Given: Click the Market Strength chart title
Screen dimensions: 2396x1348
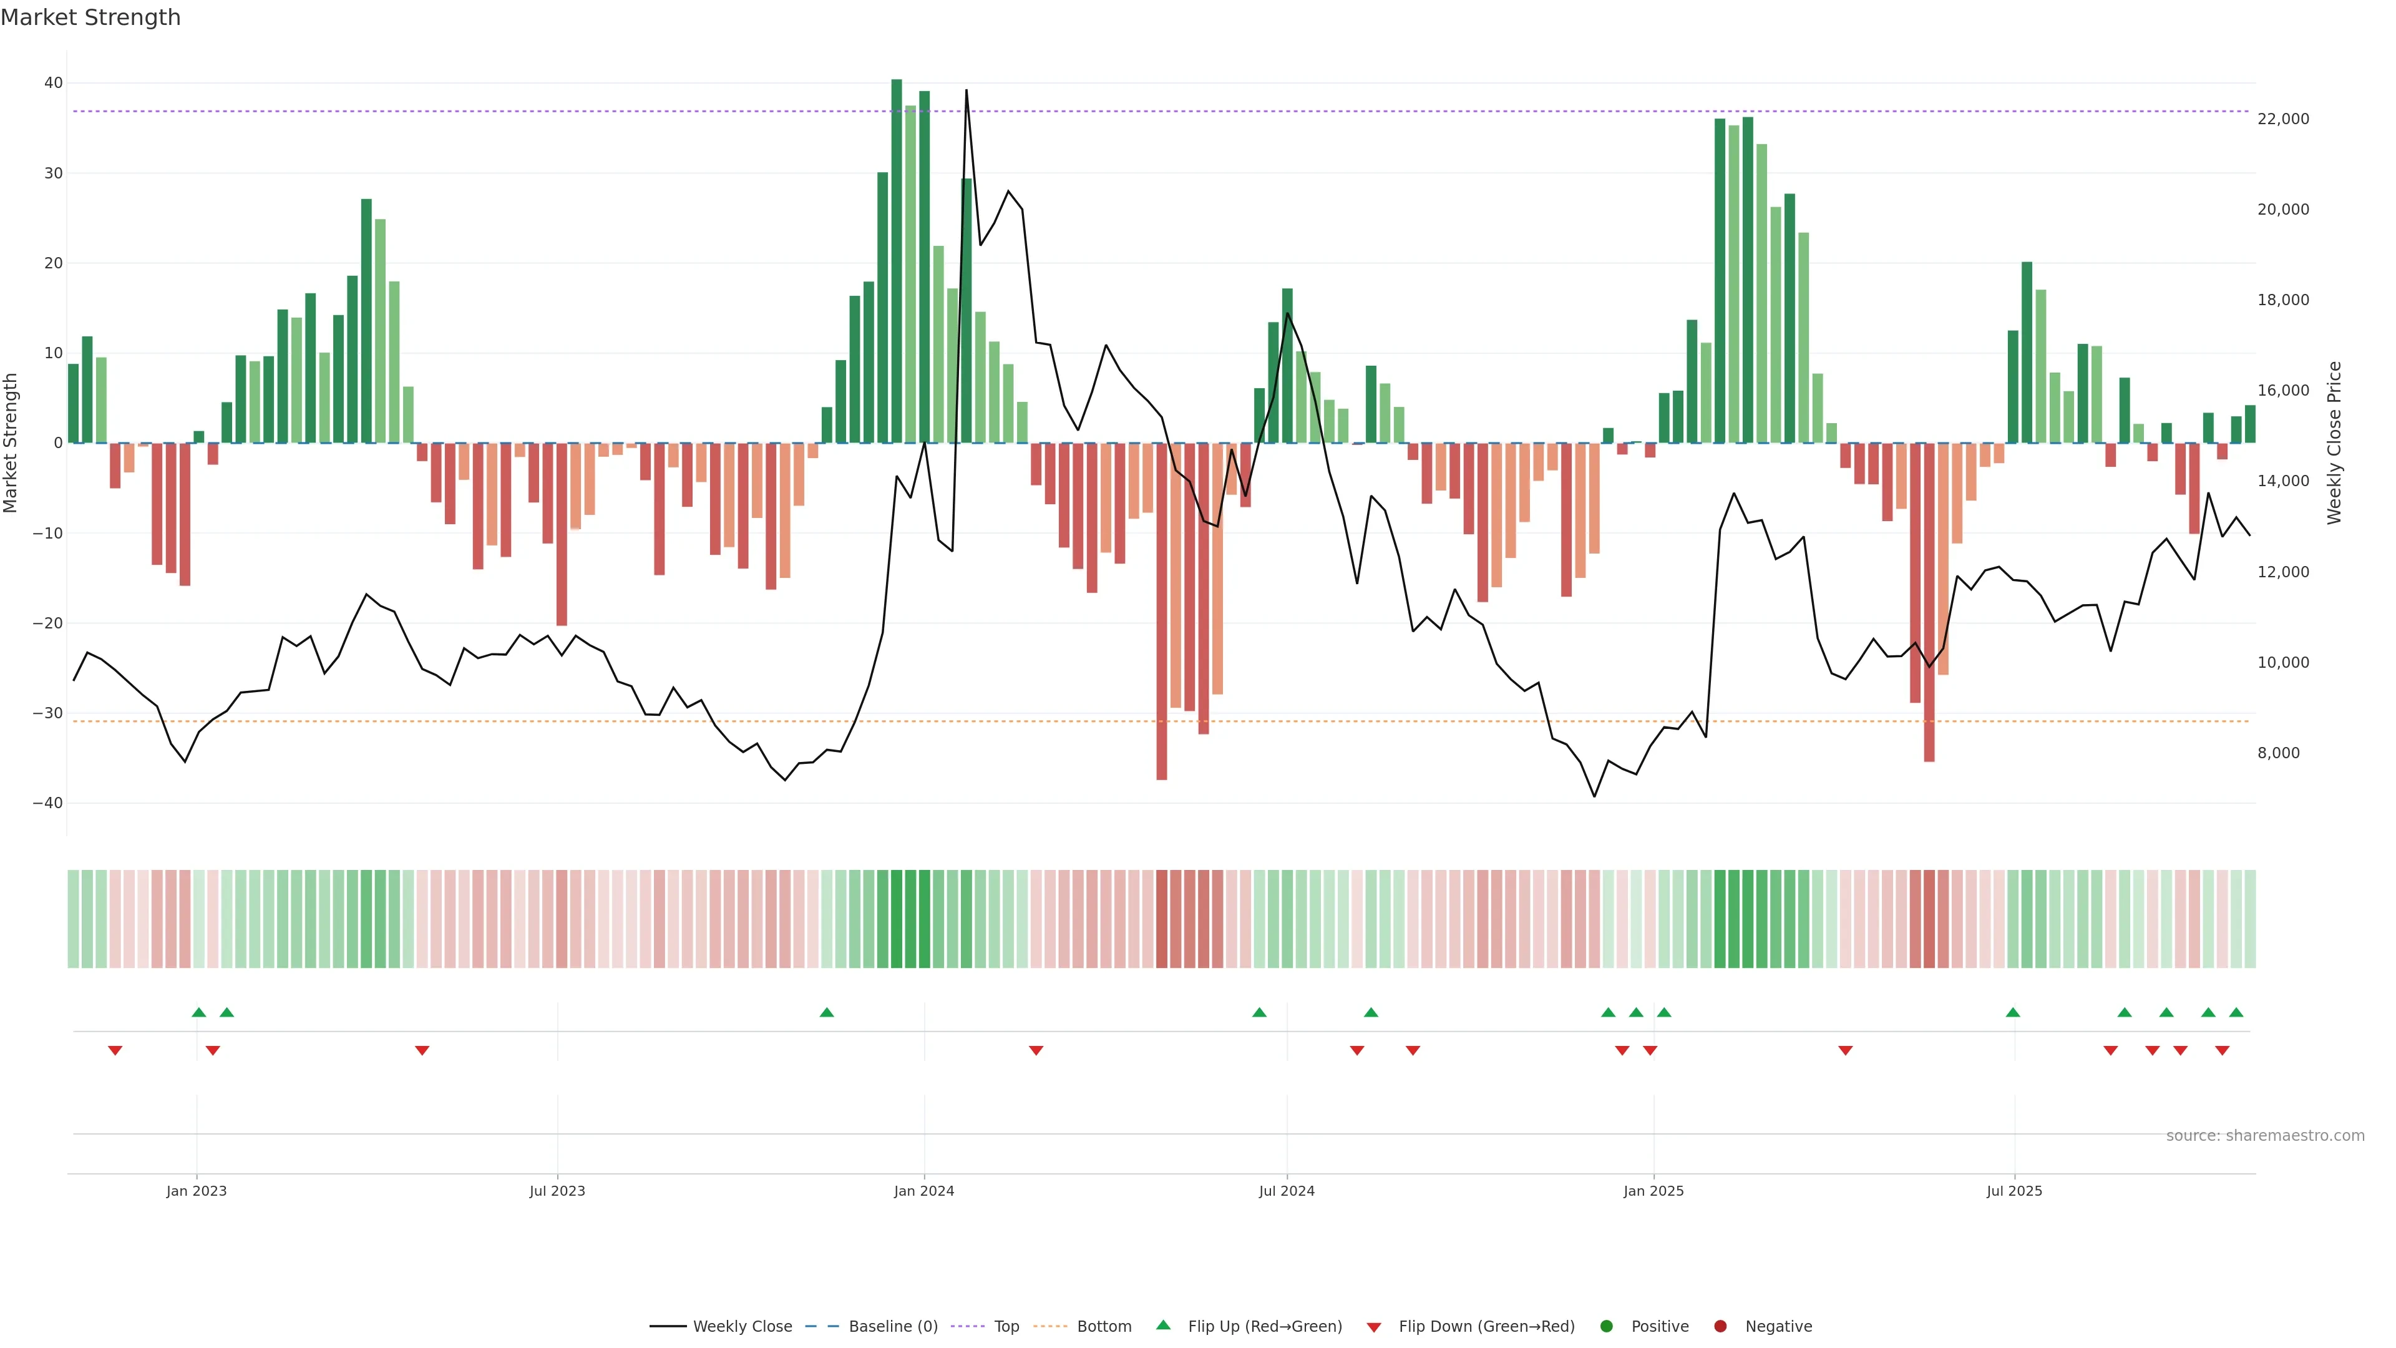Looking at the screenshot, I should pyautogui.click(x=90, y=17).
